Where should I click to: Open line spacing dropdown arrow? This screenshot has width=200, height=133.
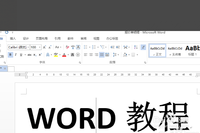pos(118,55)
